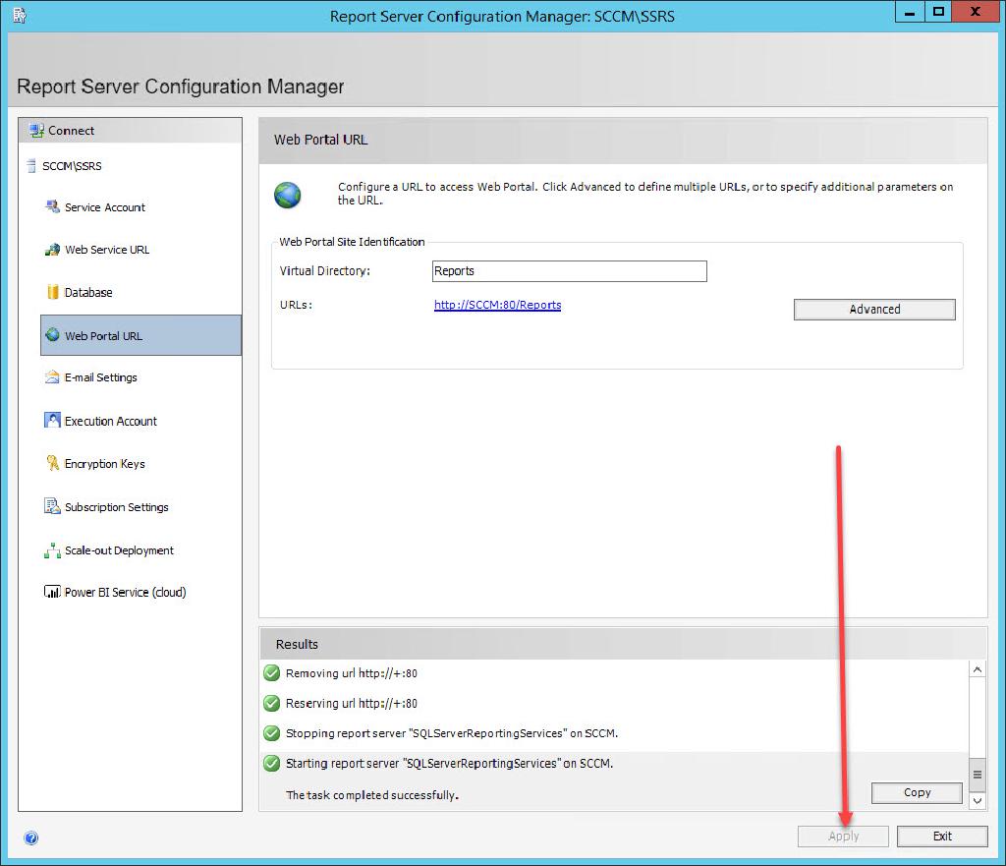1006x866 pixels.
Task: Click the SCCM\SSRS server instance icon
Action: pos(31,166)
